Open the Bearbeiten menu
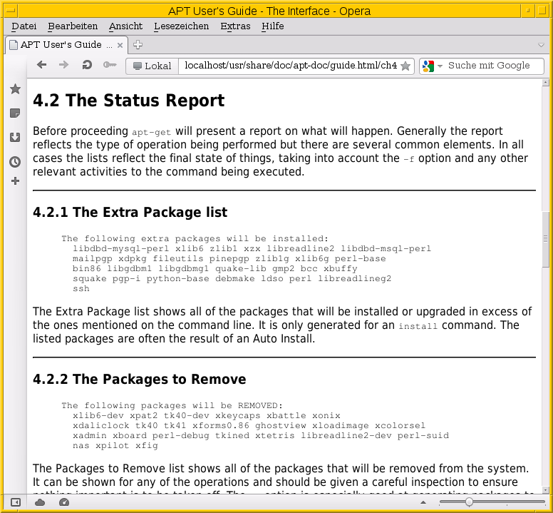This screenshot has width=553, height=513. point(73,26)
